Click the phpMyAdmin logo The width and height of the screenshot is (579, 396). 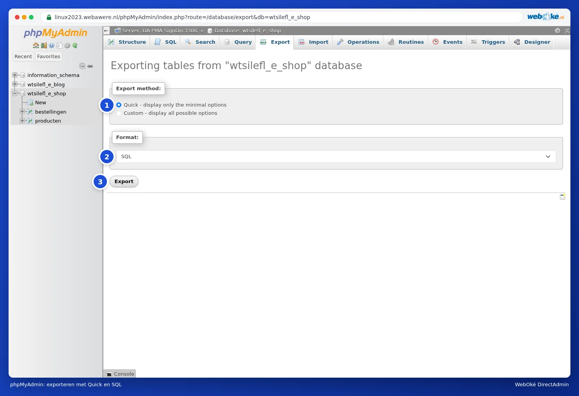55,33
